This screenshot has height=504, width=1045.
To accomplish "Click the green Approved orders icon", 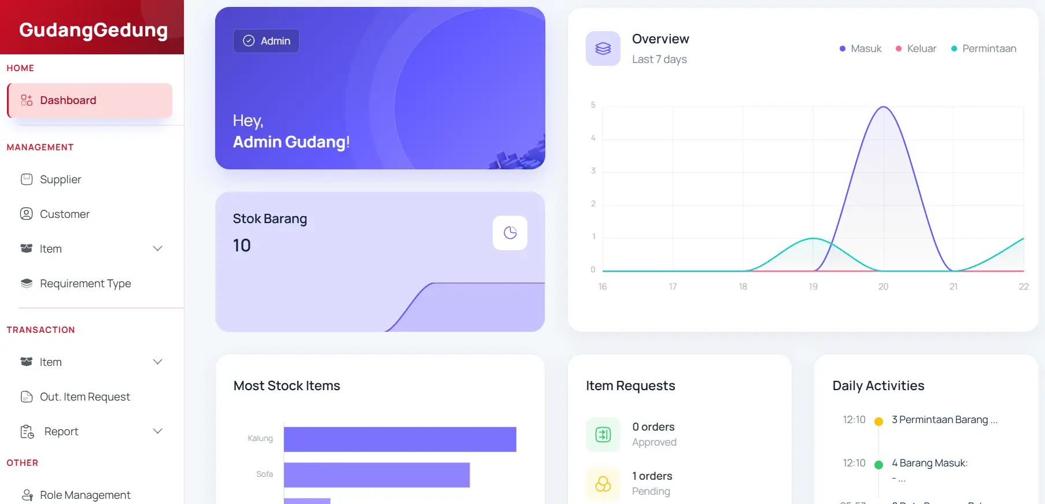I will coord(603,435).
